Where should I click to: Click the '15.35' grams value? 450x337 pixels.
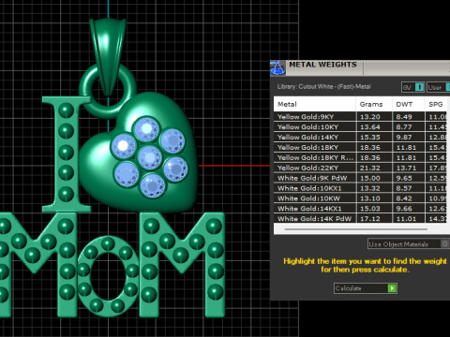pyautogui.click(x=370, y=138)
